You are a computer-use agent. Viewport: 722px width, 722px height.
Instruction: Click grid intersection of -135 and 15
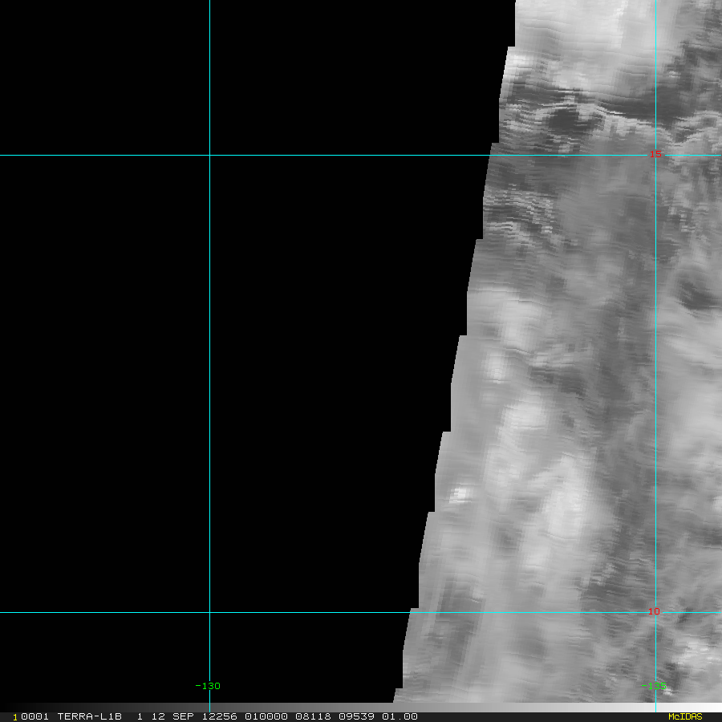click(x=655, y=155)
